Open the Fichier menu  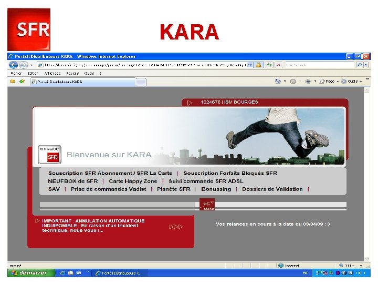coord(16,73)
